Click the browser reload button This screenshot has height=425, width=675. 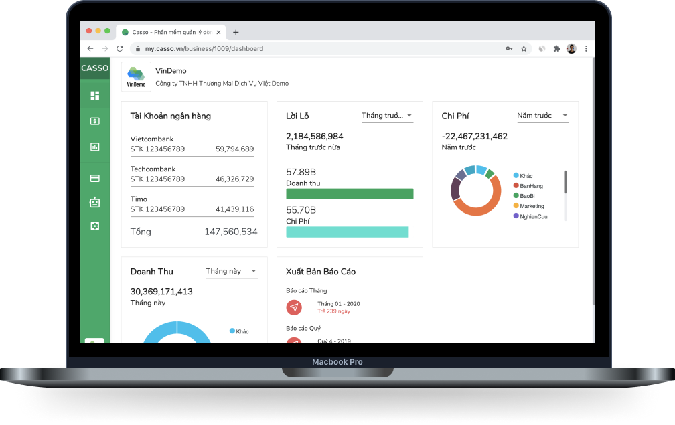tap(120, 49)
